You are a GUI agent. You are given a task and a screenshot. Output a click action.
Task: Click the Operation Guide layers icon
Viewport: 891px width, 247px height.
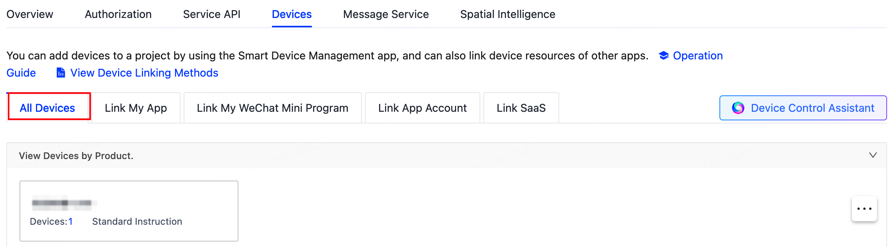[x=664, y=55]
